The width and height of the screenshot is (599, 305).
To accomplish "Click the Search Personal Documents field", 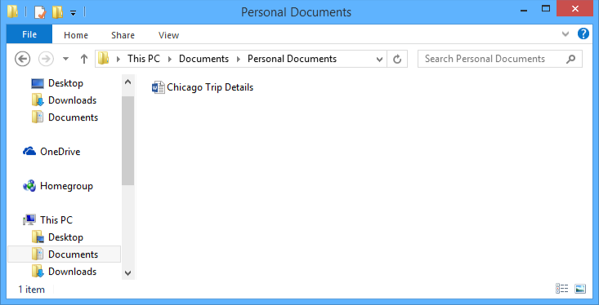I will [x=500, y=59].
